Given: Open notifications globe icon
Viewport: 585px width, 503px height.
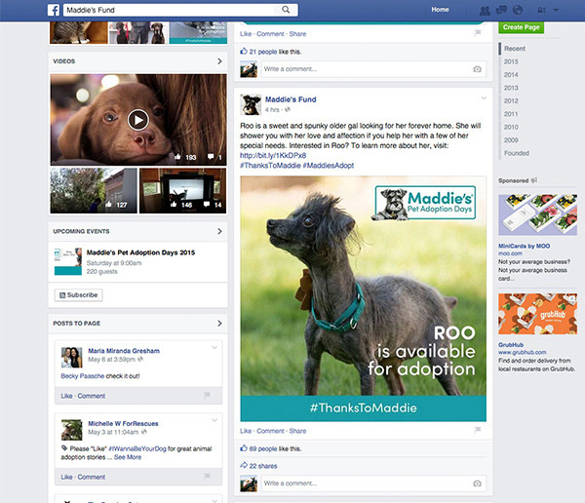Looking at the screenshot, I should point(518,10).
